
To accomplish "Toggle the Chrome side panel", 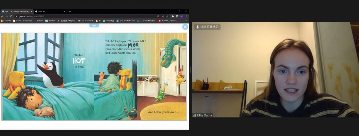I will click(177, 16).
